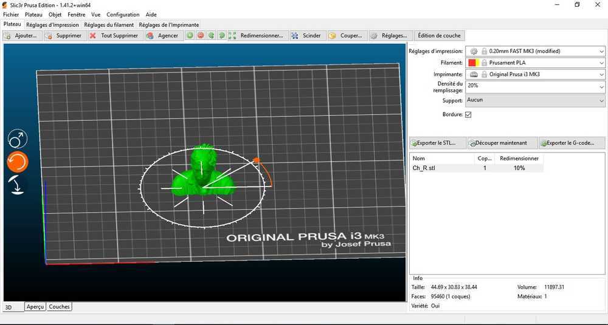Image resolution: width=608 pixels, height=325 pixels.
Task: Click the lock icon beside Prusament PLA
Action: (485, 63)
